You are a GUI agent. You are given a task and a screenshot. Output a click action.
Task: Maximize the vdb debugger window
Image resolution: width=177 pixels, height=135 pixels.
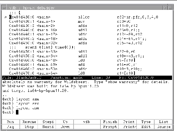point(170,8)
